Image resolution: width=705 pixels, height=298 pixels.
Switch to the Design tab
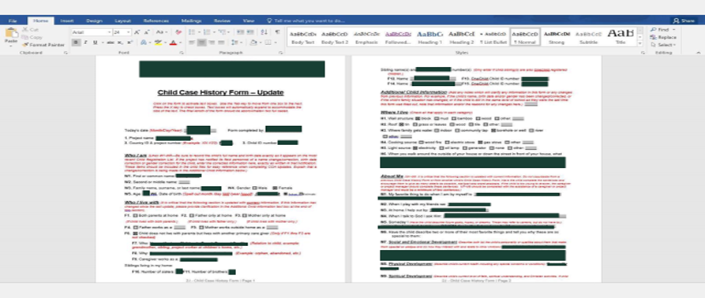coord(94,20)
